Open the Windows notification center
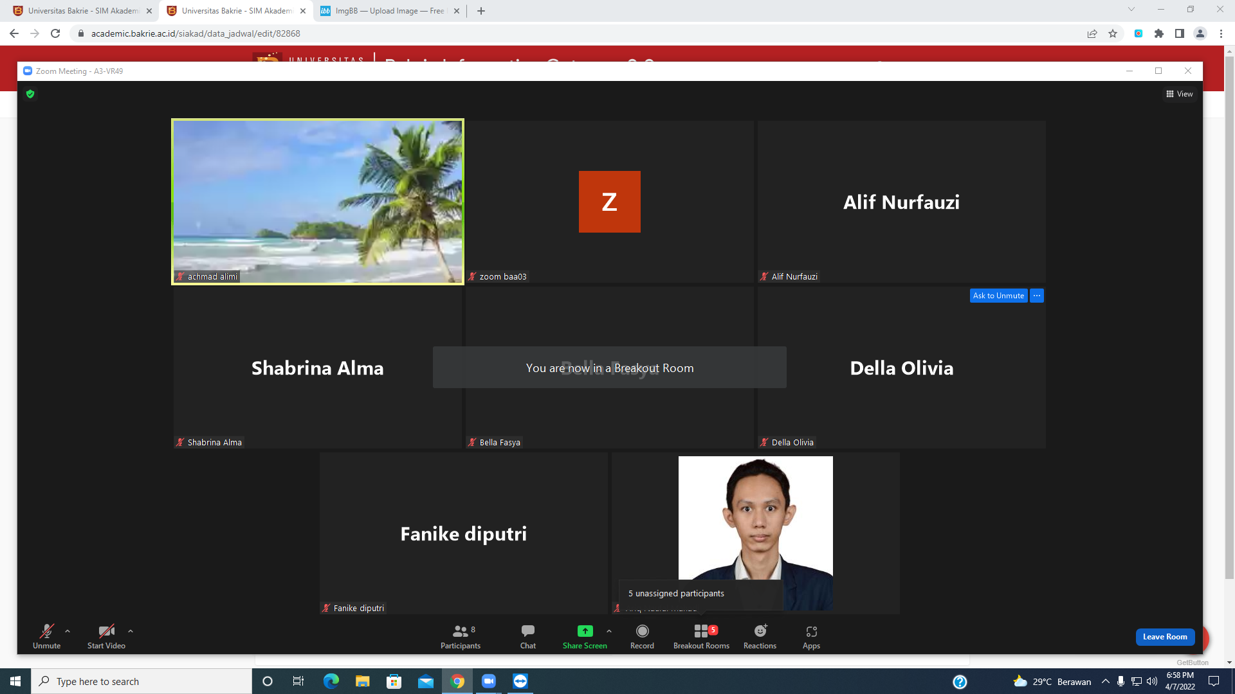This screenshot has width=1235, height=694. tap(1214, 681)
